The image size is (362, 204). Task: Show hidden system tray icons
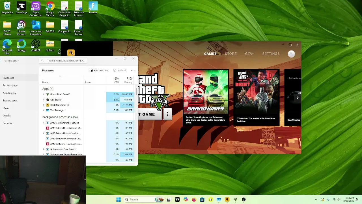coord(316,199)
